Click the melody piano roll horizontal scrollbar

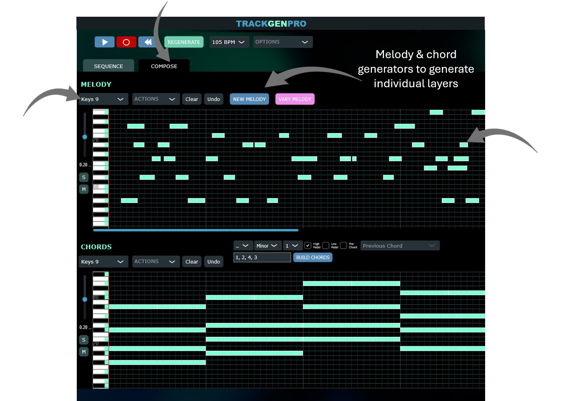(196, 230)
